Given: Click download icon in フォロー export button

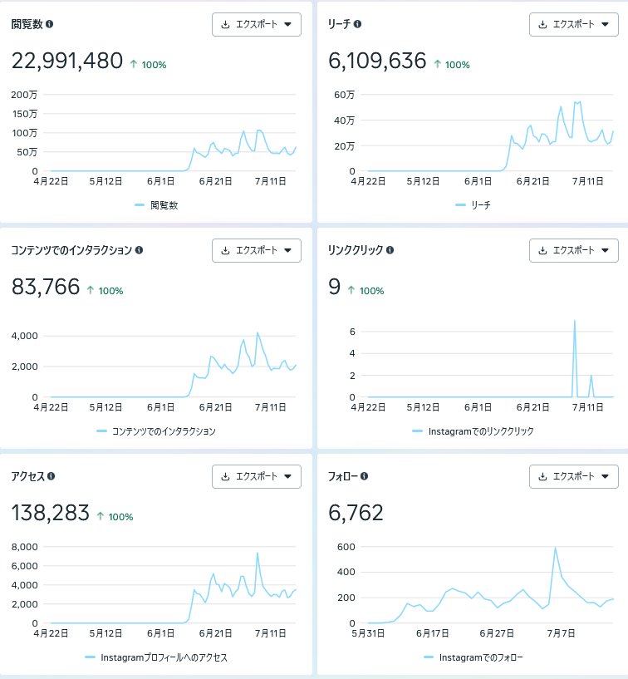Looking at the screenshot, I should tap(542, 477).
